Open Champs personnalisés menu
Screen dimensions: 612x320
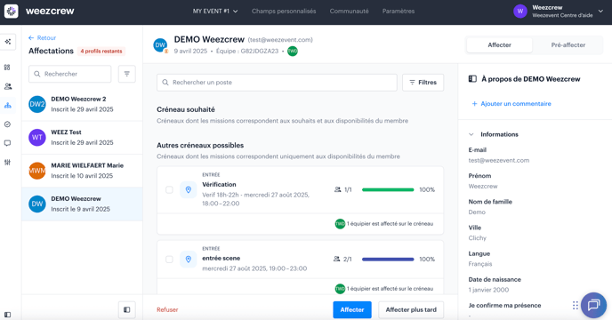[x=284, y=12]
